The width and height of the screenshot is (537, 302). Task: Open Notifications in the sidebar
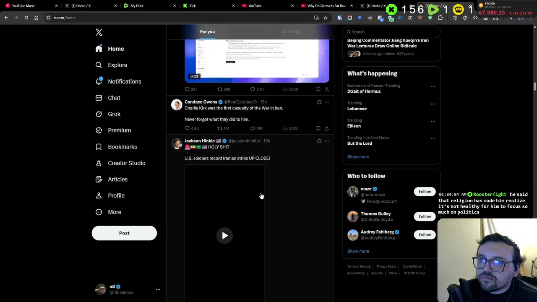[118, 81]
